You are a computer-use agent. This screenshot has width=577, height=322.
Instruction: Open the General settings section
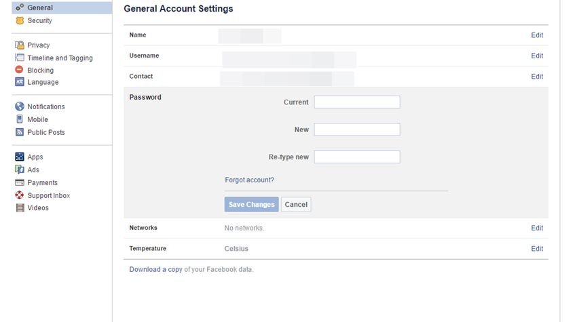(62, 7)
